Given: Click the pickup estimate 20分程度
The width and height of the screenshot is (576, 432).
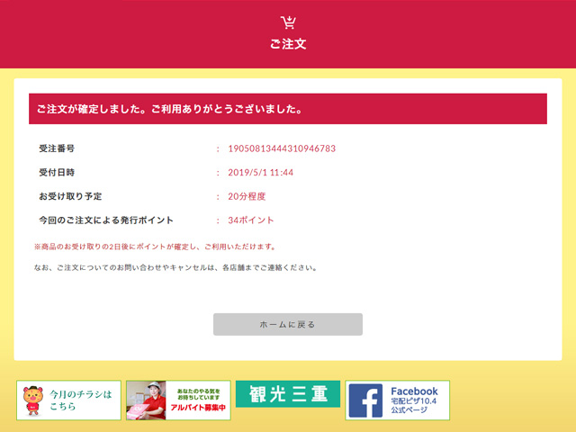Looking at the screenshot, I should 247,196.
